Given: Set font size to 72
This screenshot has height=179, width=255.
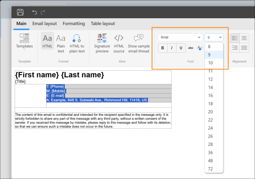Looking at the screenshot, I should click(x=214, y=169).
